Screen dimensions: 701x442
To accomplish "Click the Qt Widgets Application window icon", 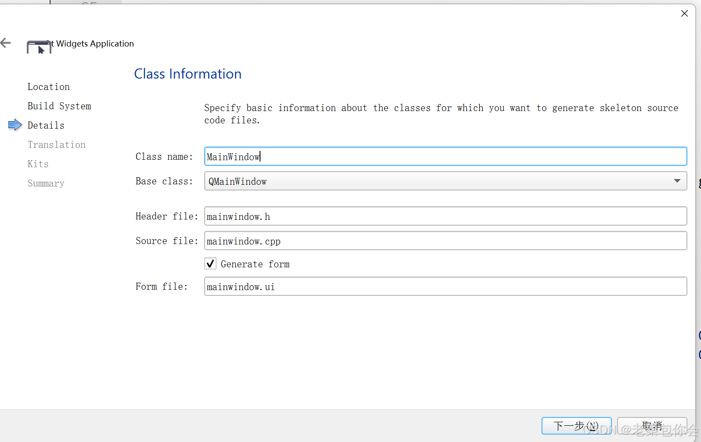I will [x=39, y=47].
